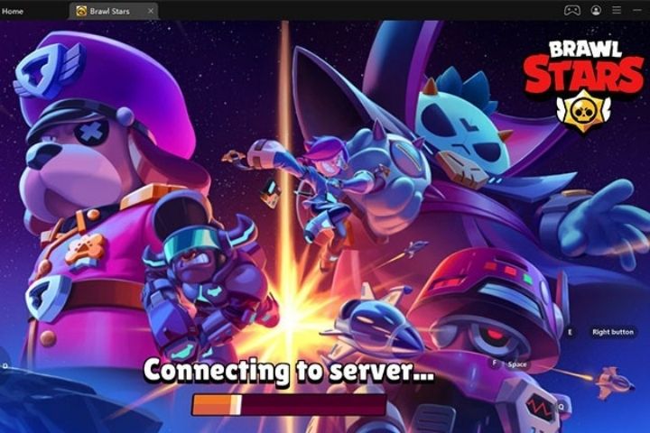Click the E key mapping overlay
The width and height of the screenshot is (650, 433).
pyautogui.click(x=570, y=332)
